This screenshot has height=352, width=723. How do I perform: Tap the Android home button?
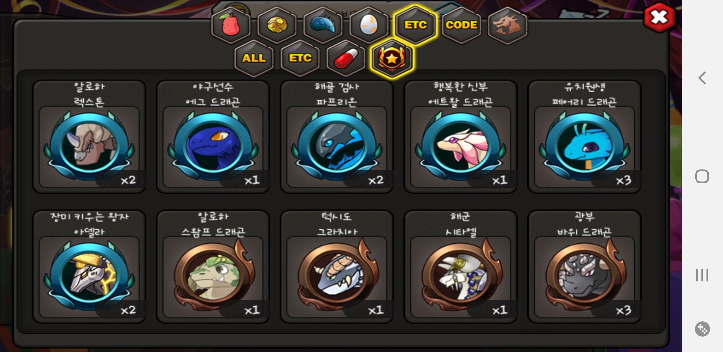[x=702, y=176]
